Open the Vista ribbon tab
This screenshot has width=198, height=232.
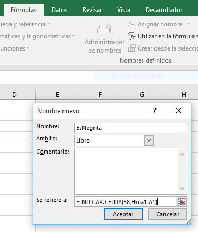coord(123,10)
